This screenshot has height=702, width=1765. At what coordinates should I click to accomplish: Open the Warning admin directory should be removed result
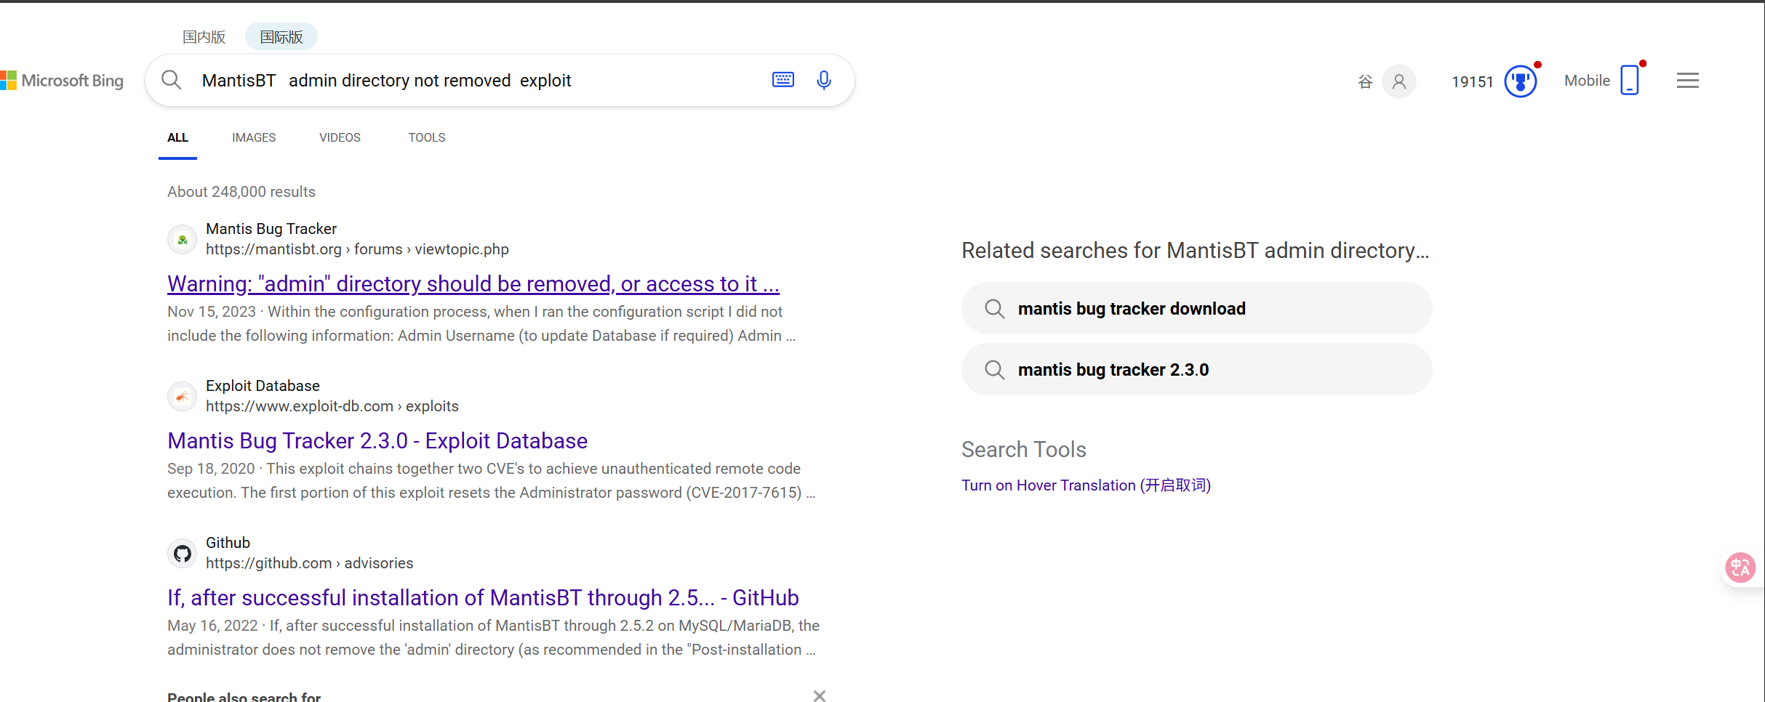click(x=473, y=283)
